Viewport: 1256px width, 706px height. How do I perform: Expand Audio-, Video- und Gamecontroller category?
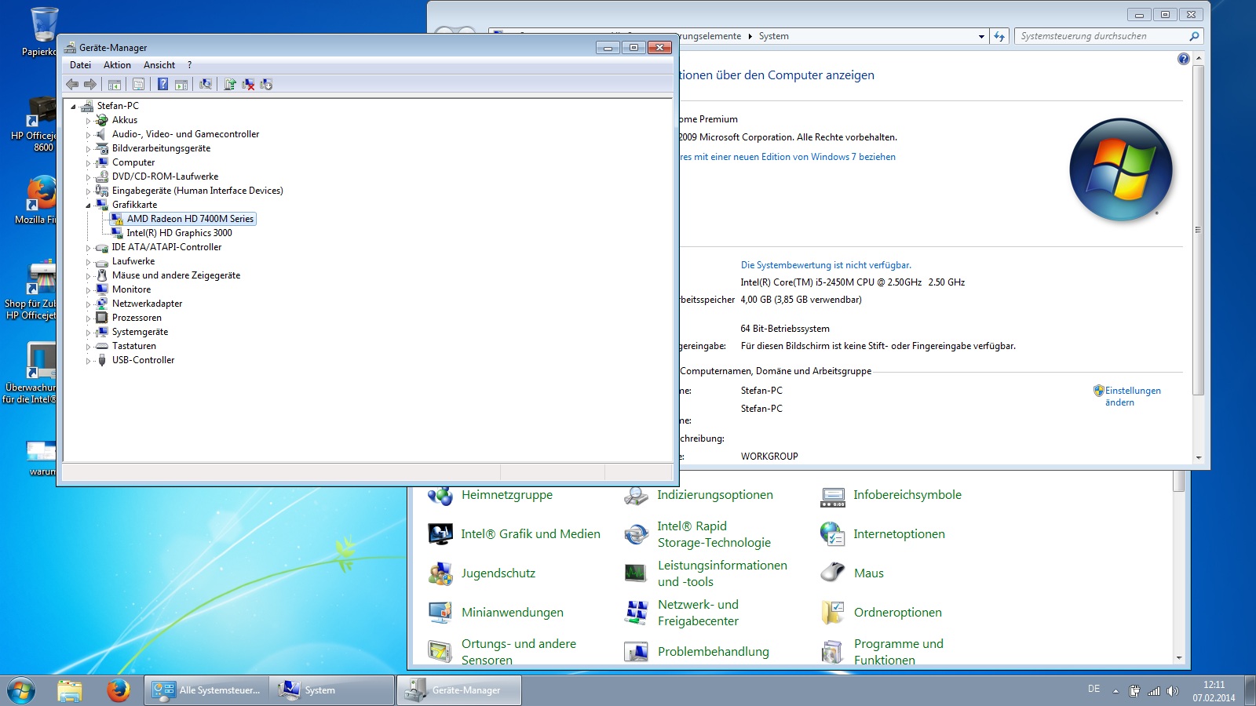(x=88, y=135)
